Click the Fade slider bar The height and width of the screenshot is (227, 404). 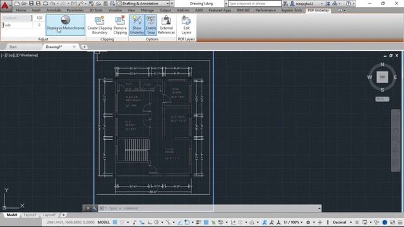click(x=17, y=25)
